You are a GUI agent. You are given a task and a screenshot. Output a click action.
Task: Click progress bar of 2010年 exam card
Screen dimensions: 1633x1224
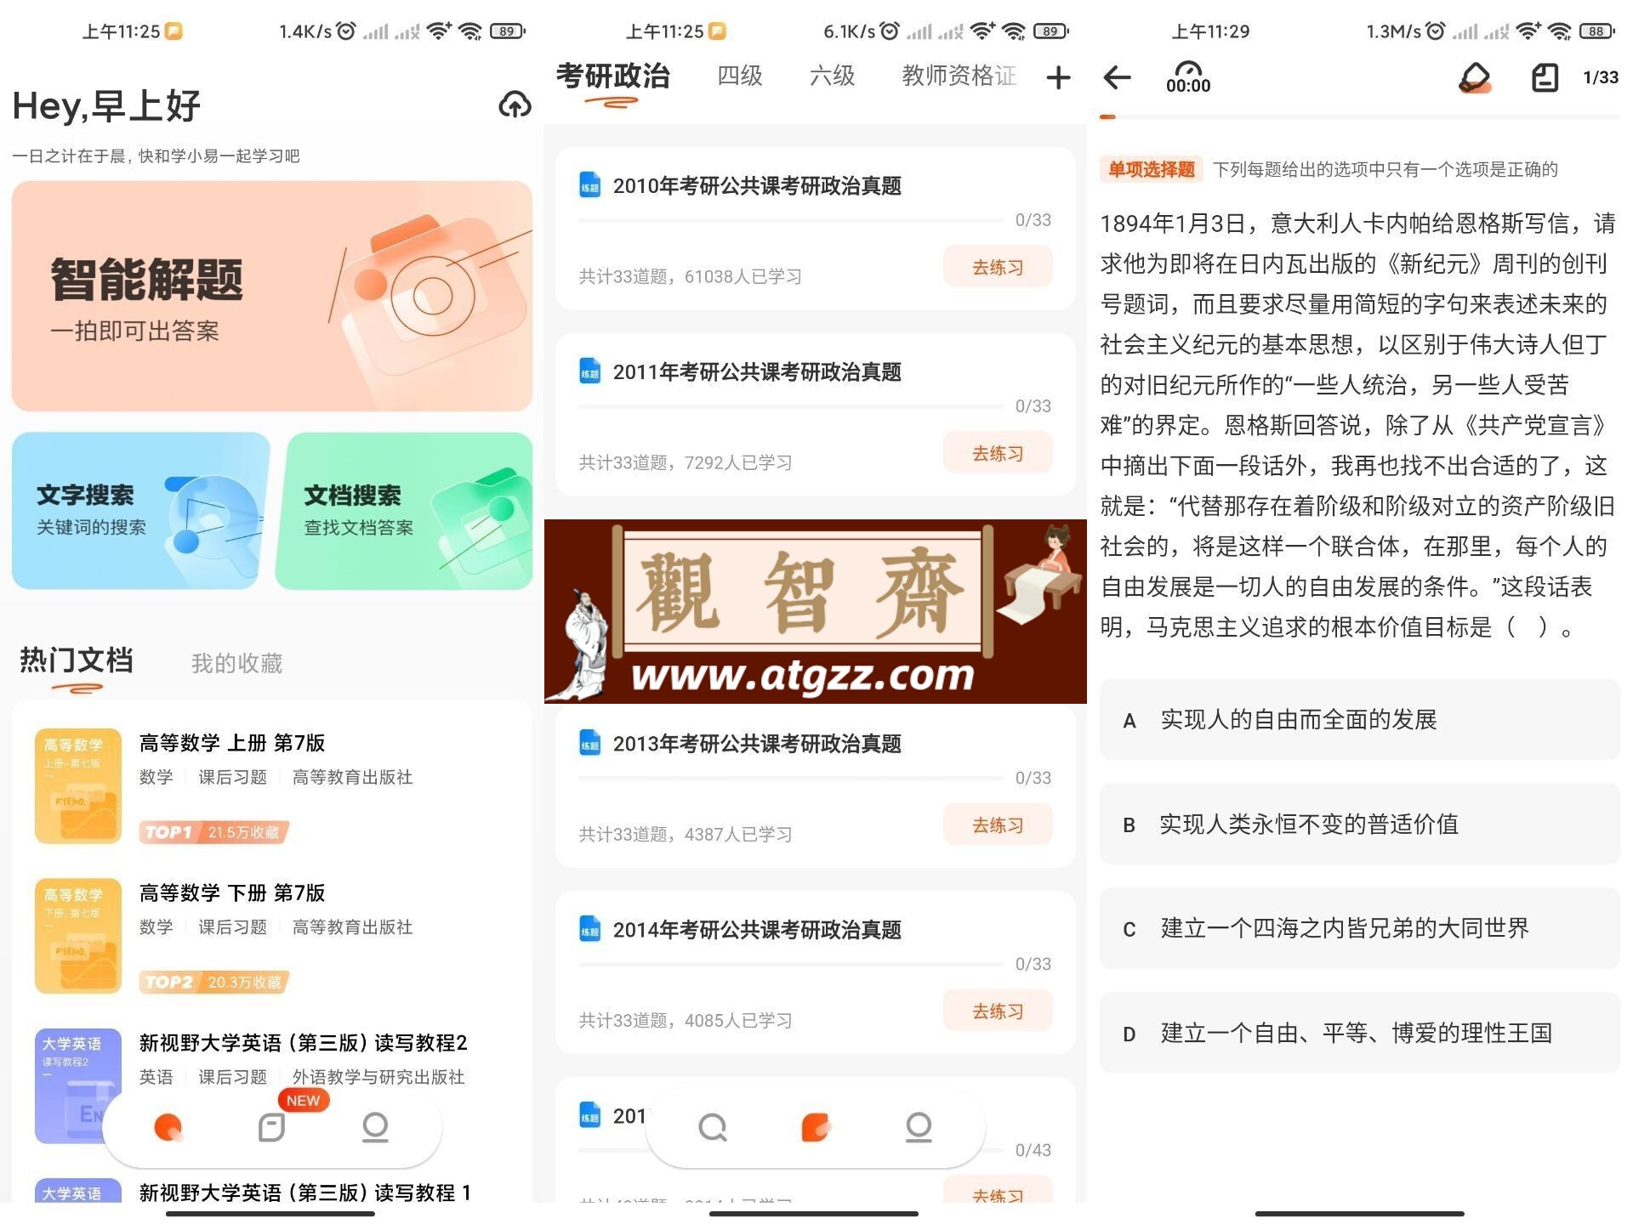pyautogui.click(x=791, y=220)
